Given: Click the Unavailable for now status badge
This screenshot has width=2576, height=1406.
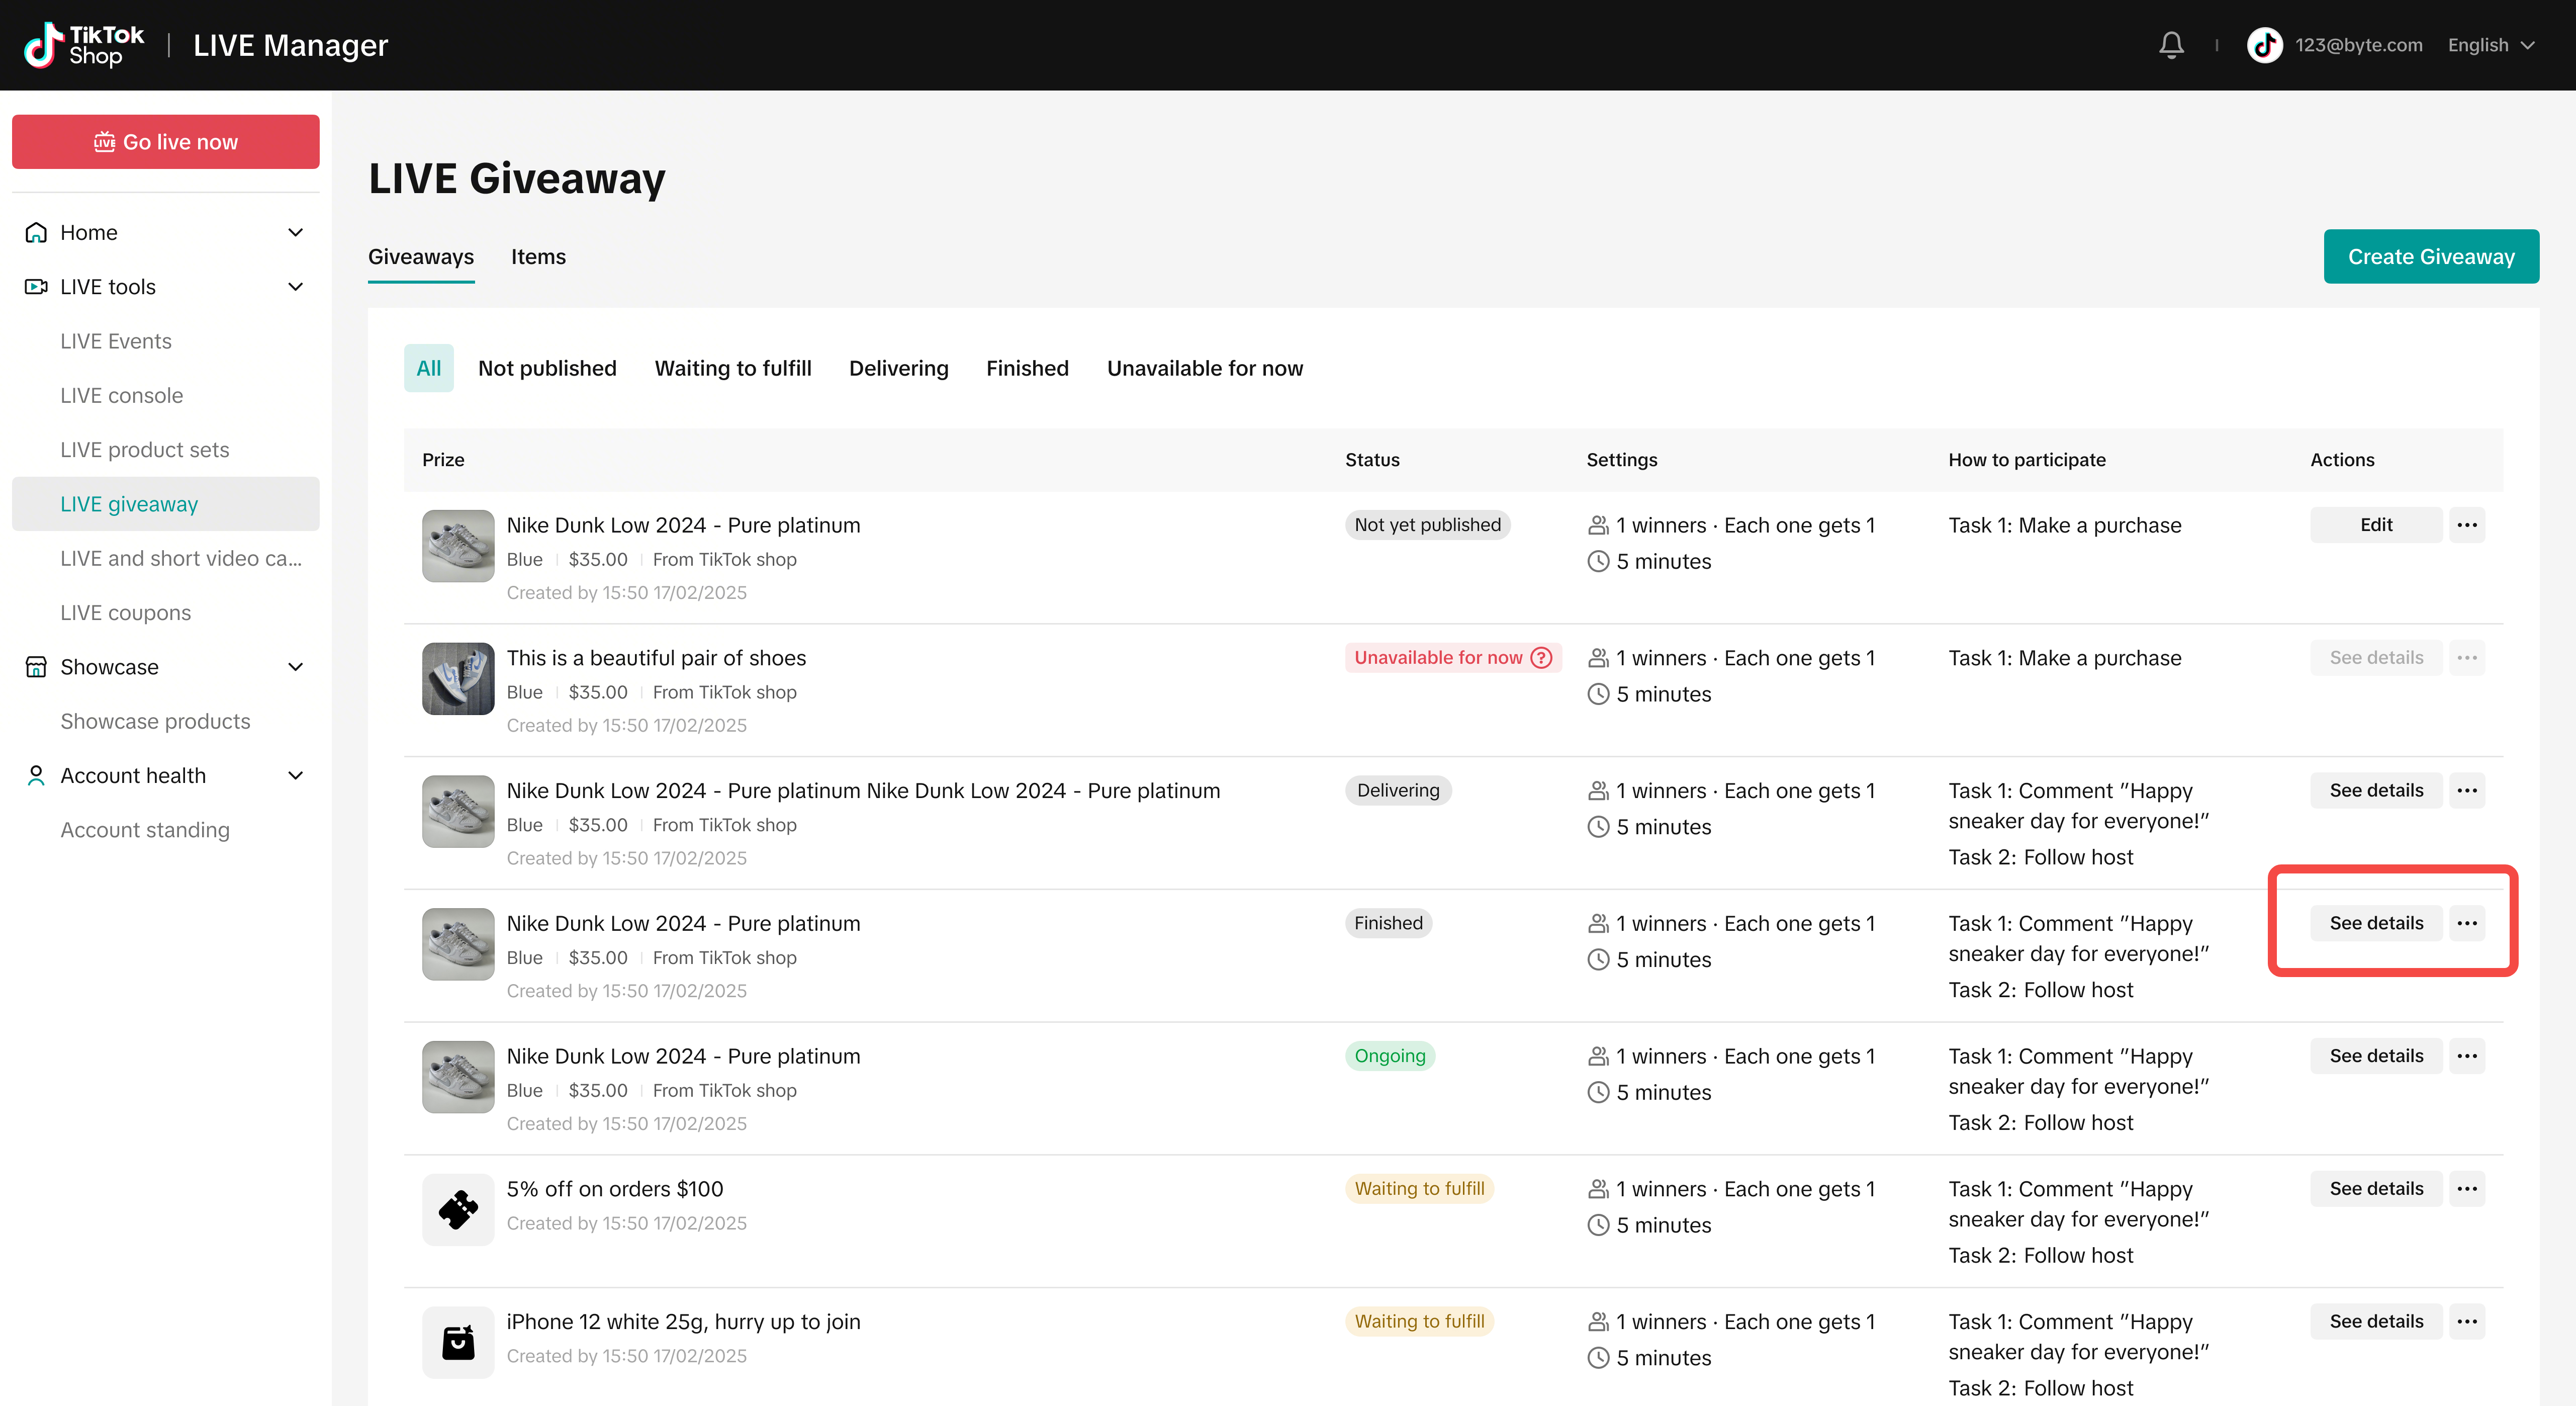Looking at the screenshot, I should pyautogui.click(x=1453, y=658).
